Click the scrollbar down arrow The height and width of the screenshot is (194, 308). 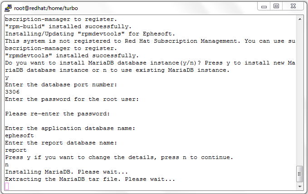tap(300, 187)
